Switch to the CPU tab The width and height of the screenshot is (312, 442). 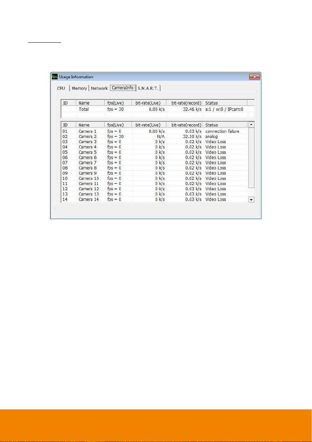coord(61,88)
